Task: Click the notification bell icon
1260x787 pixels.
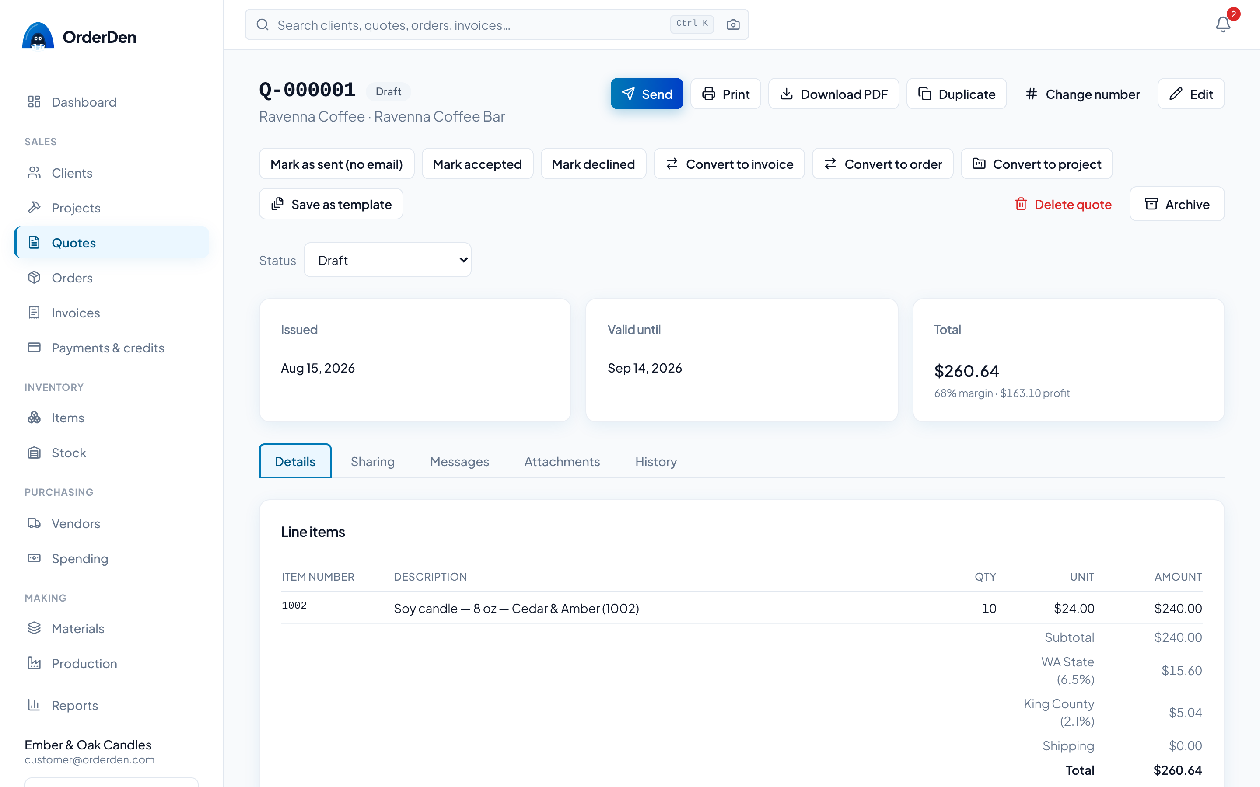Action: (x=1222, y=24)
